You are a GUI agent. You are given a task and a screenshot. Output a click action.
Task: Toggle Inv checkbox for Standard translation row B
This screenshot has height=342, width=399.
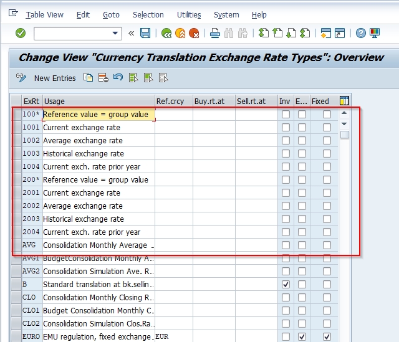(286, 284)
